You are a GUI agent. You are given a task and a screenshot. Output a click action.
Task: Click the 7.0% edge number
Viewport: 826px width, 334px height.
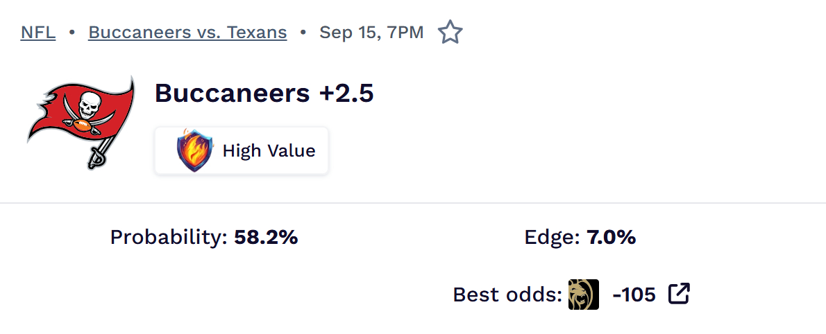click(x=611, y=238)
